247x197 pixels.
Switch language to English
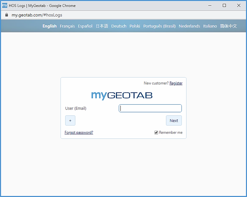tap(49, 26)
